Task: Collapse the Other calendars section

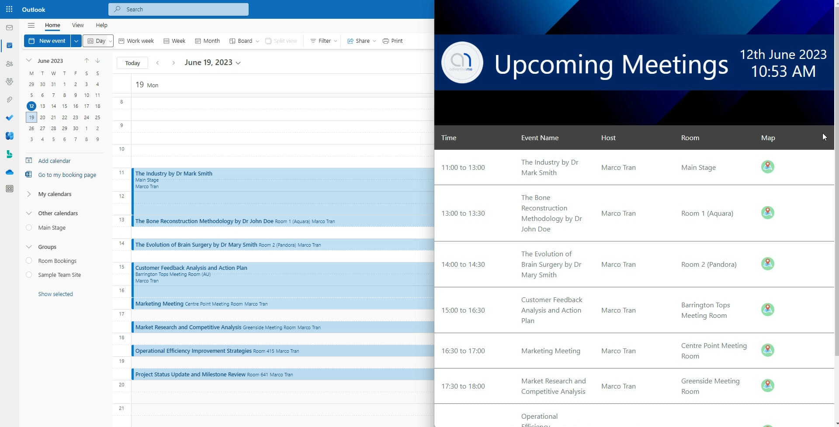Action: pos(28,213)
